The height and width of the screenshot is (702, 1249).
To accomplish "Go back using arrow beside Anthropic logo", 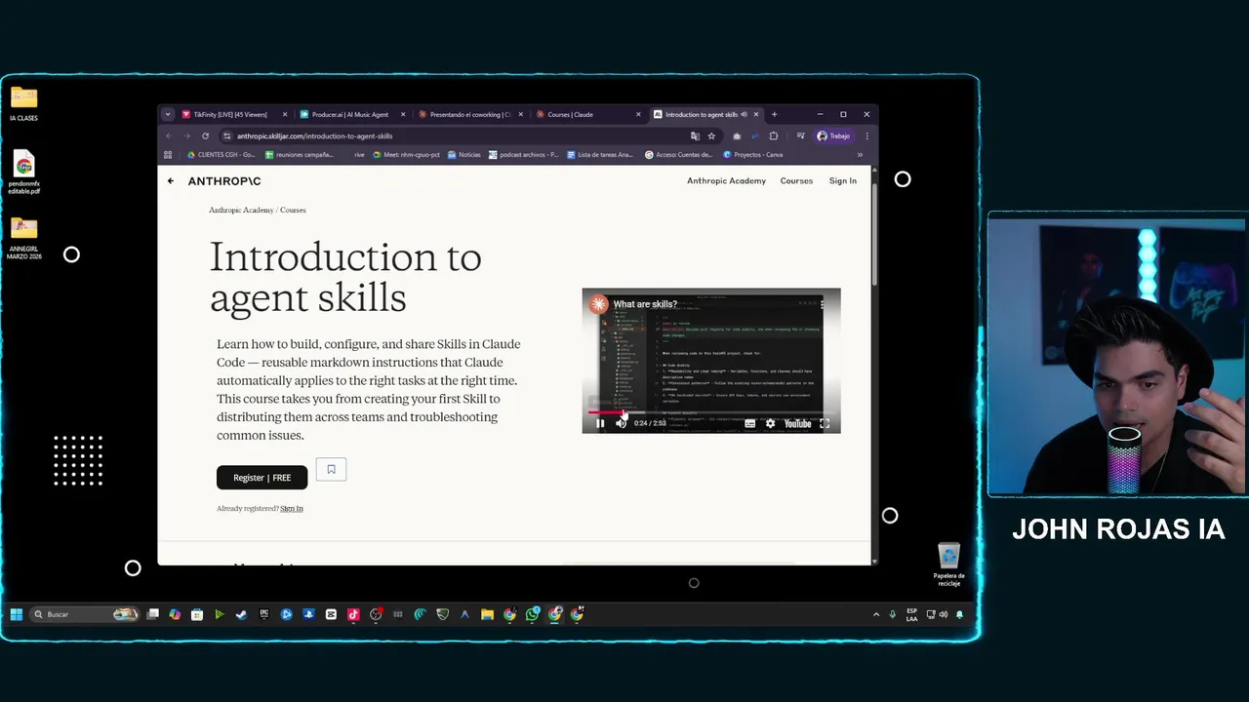I will pyautogui.click(x=170, y=180).
